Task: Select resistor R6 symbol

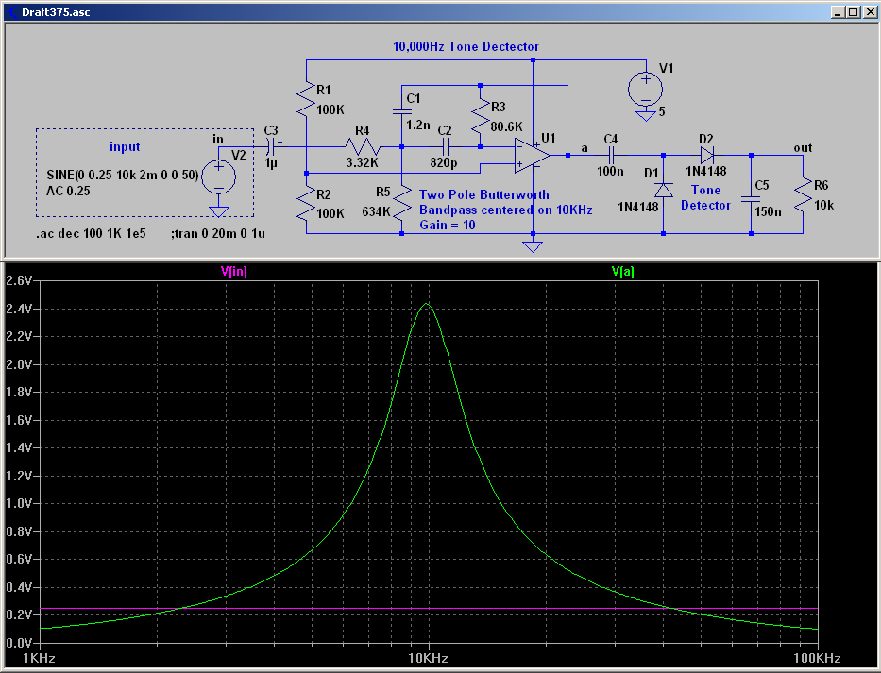Action: tap(803, 194)
